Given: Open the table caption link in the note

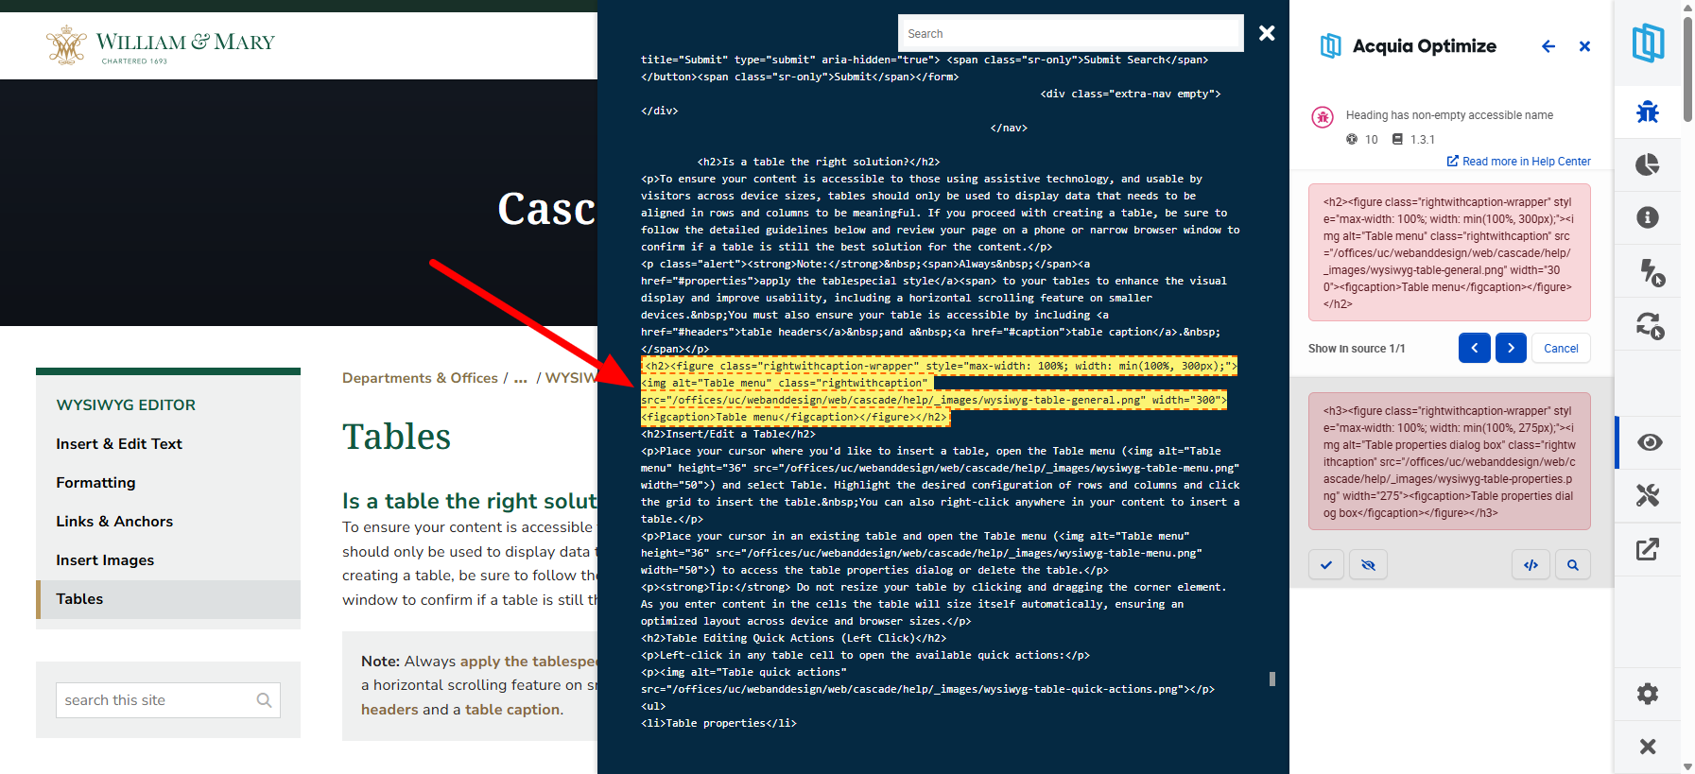Looking at the screenshot, I should click(512, 710).
